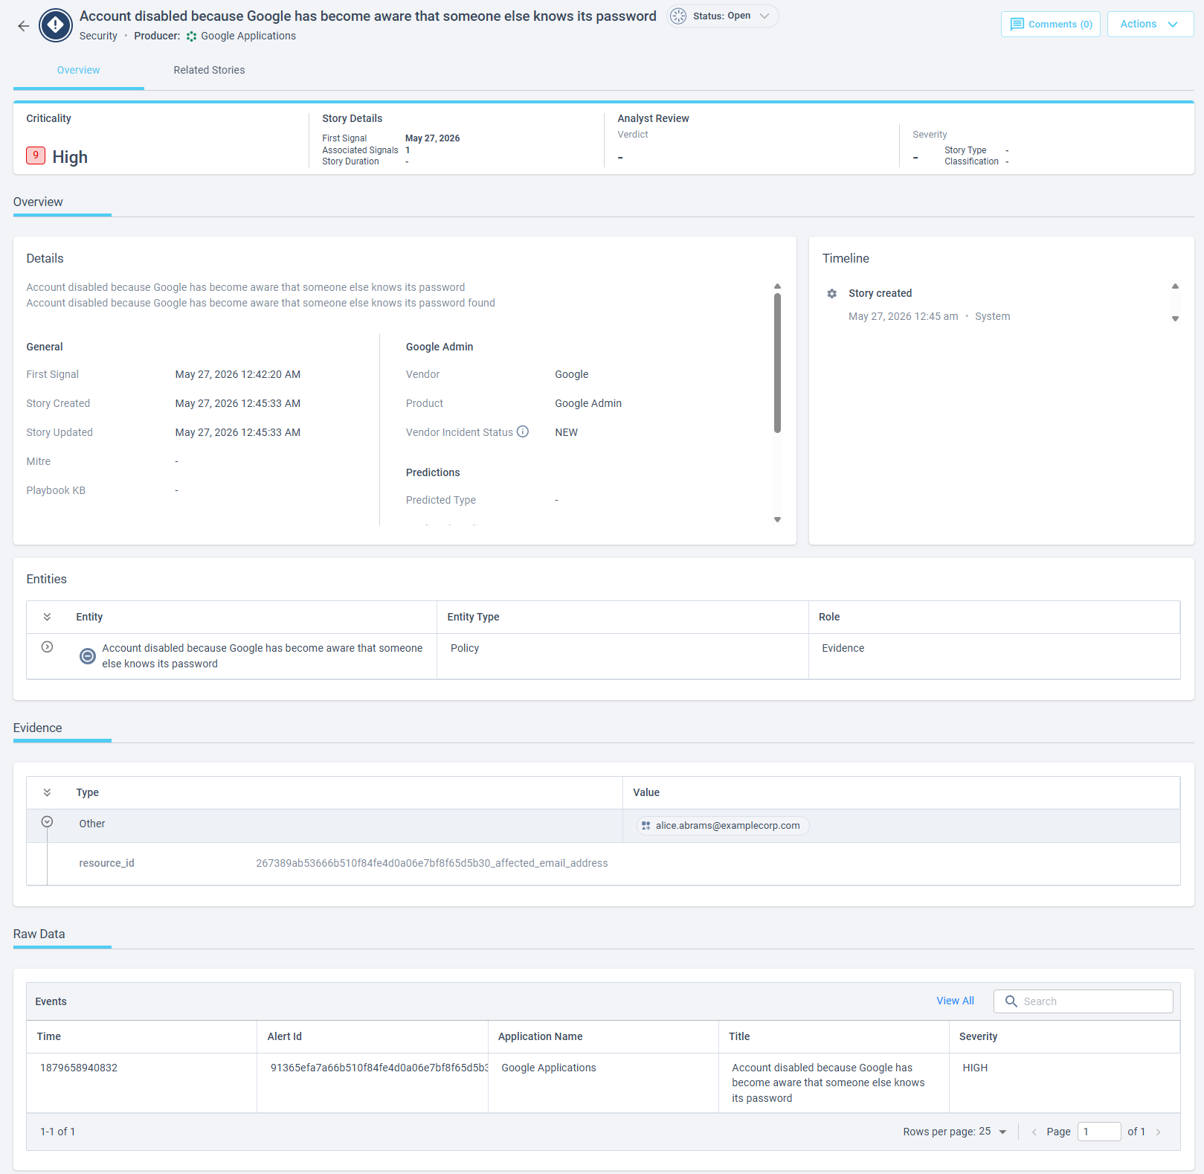Viewport: 1204px width, 1174px height.
Task: Click the alice.abrams@examplecorp.com entity chip
Action: point(722,826)
